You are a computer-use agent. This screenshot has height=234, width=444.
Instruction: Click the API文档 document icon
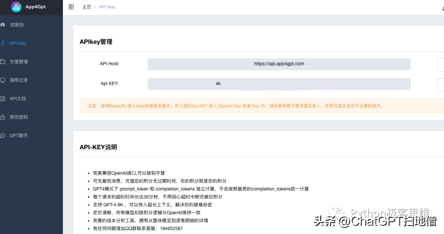point(3,99)
